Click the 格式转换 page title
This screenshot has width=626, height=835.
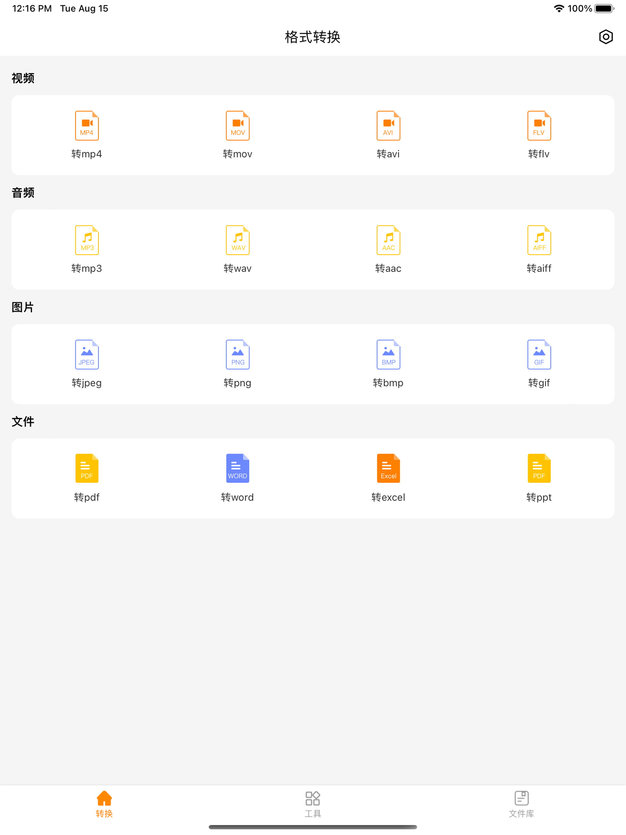click(313, 37)
